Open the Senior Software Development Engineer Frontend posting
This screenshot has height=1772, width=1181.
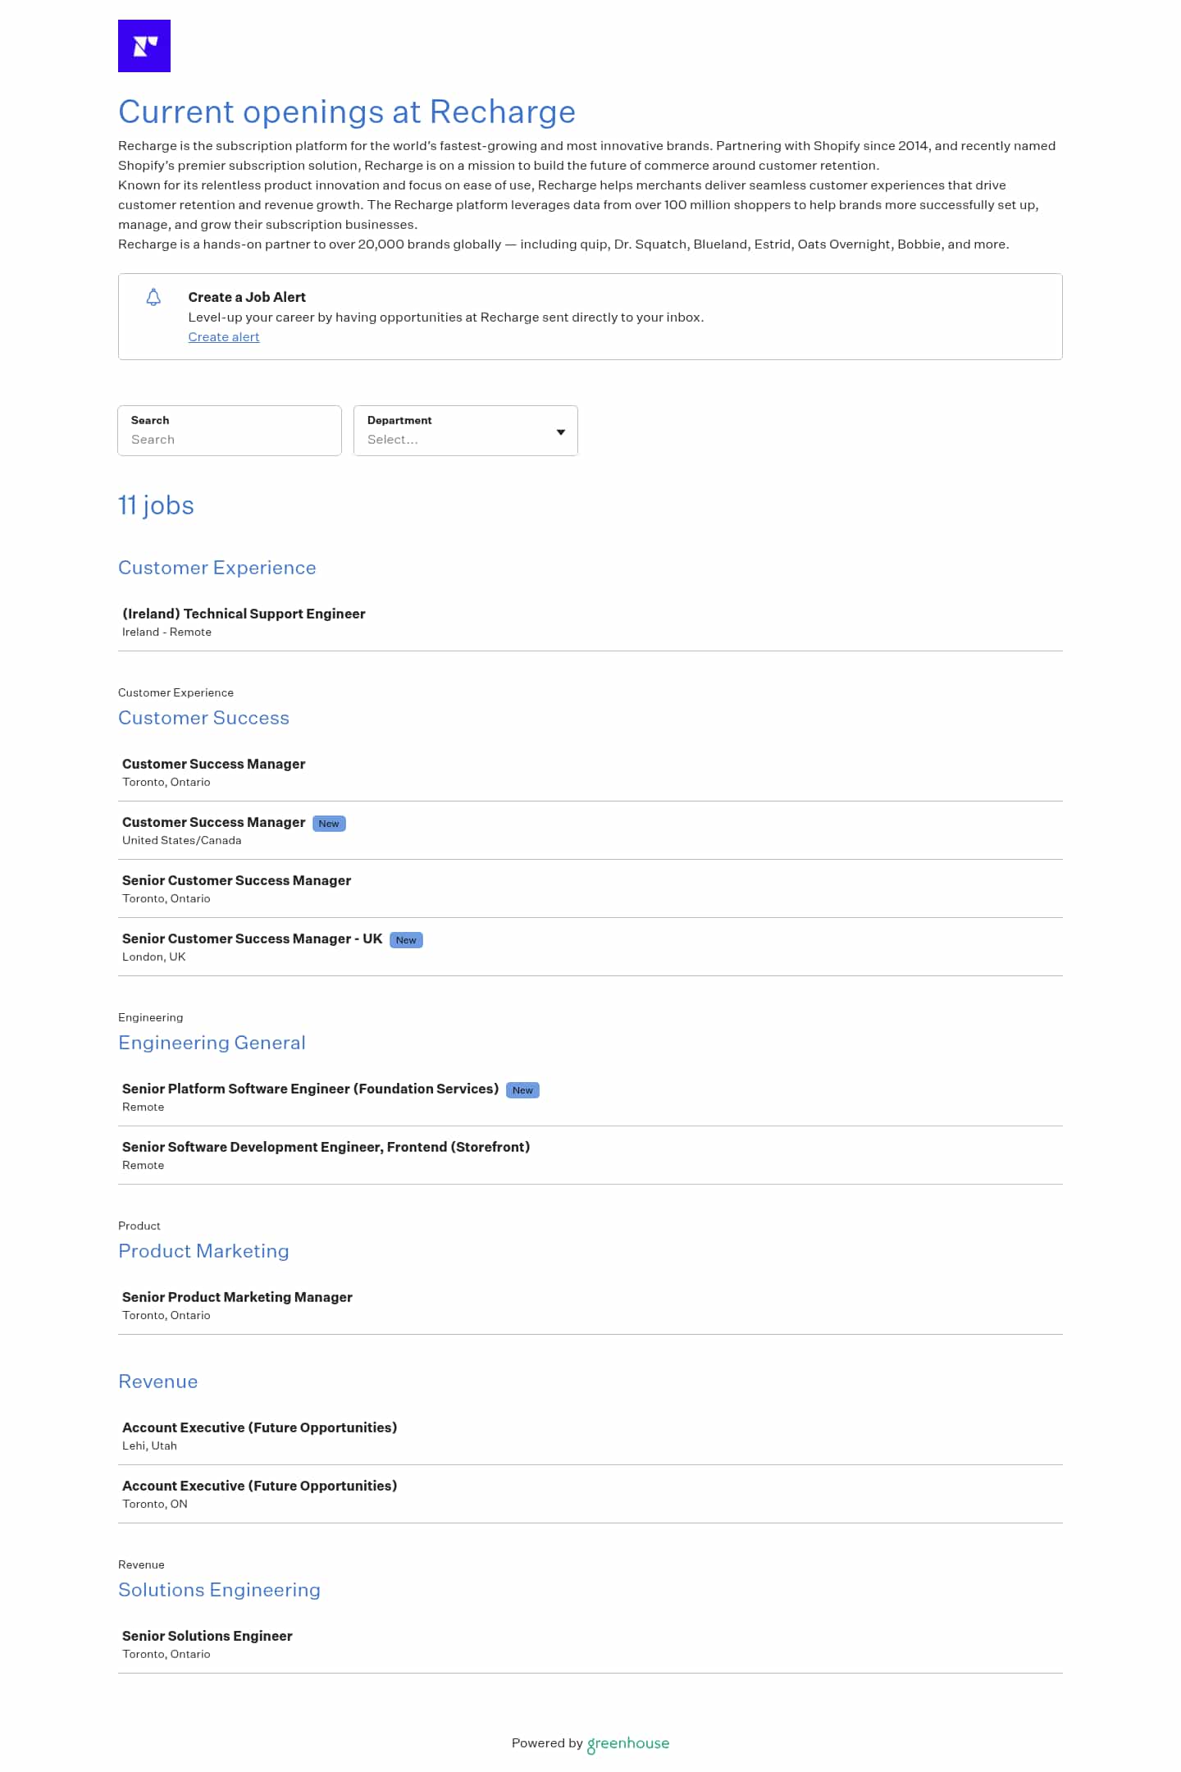326,1147
